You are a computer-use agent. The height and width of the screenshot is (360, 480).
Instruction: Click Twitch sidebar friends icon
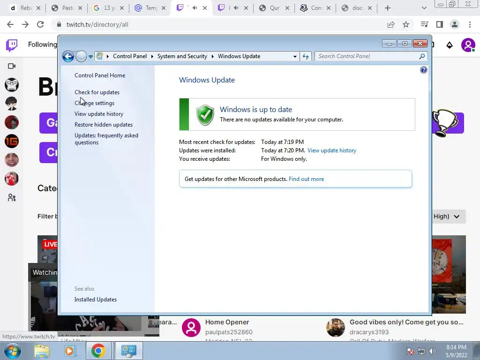(12, 197)
